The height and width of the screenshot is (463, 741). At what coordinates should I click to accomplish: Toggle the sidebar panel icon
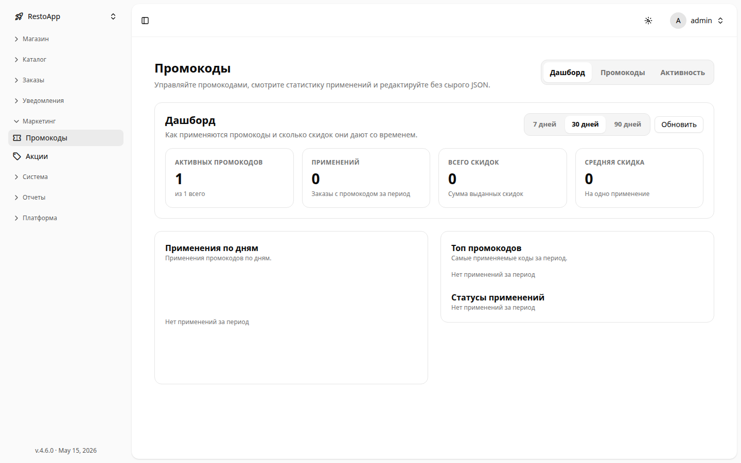coord(145,21)
